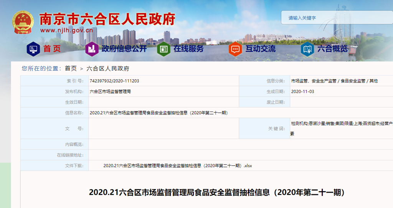The height and width of the screenshot is (208, 393).
Task: Click the 首页 breadcrumb link
Action: tap(71, 68)
